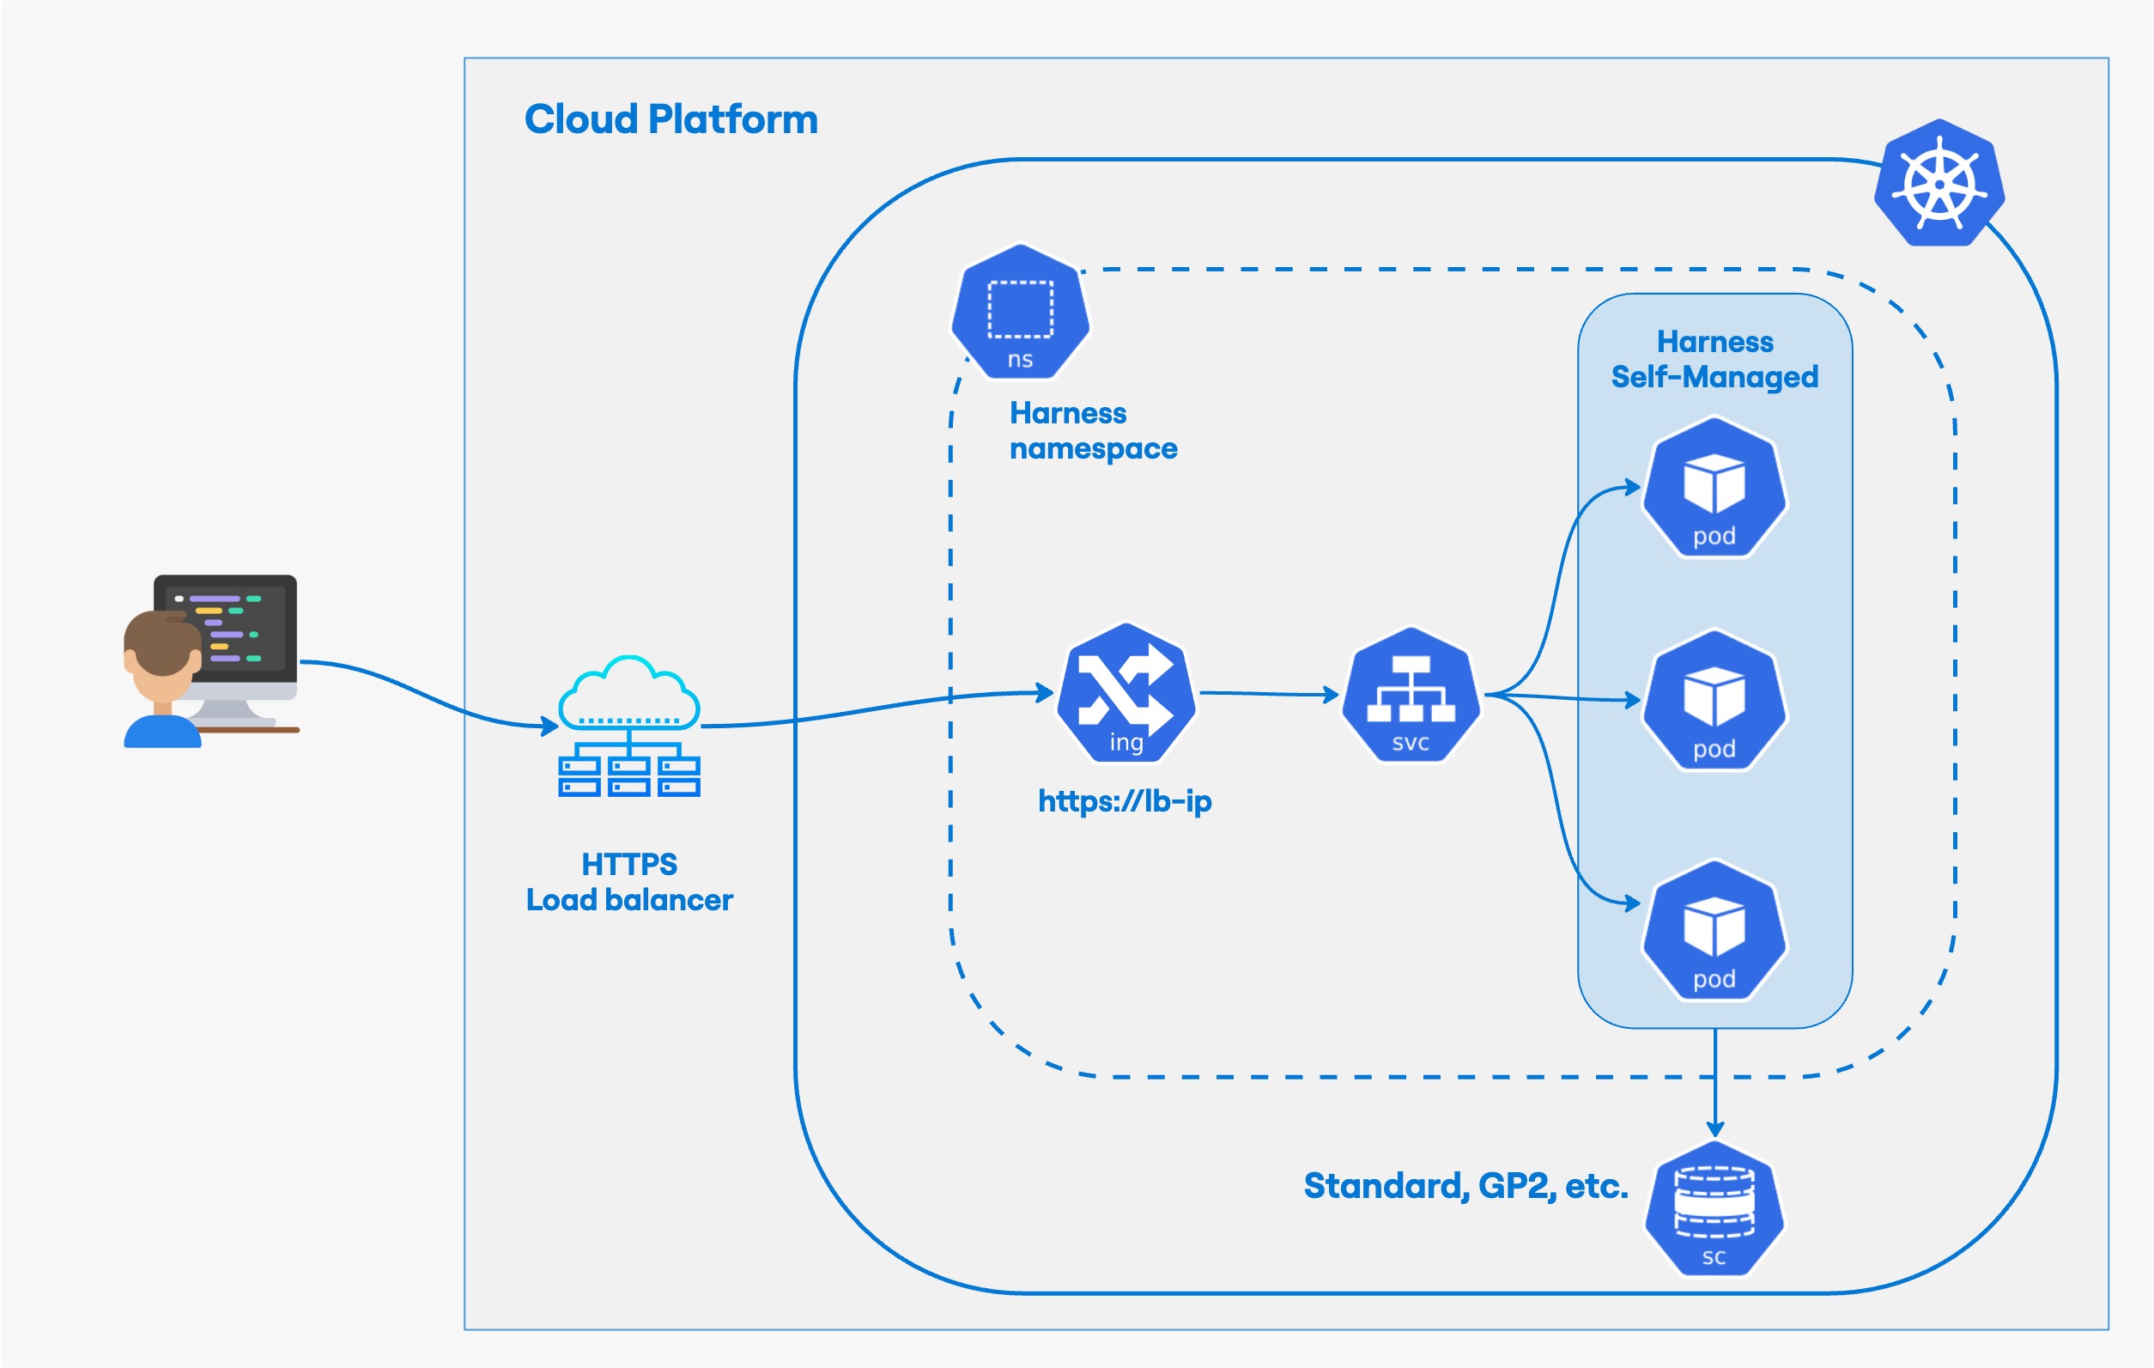
Task: Select the svc service icon
Action: [1411, 696]
